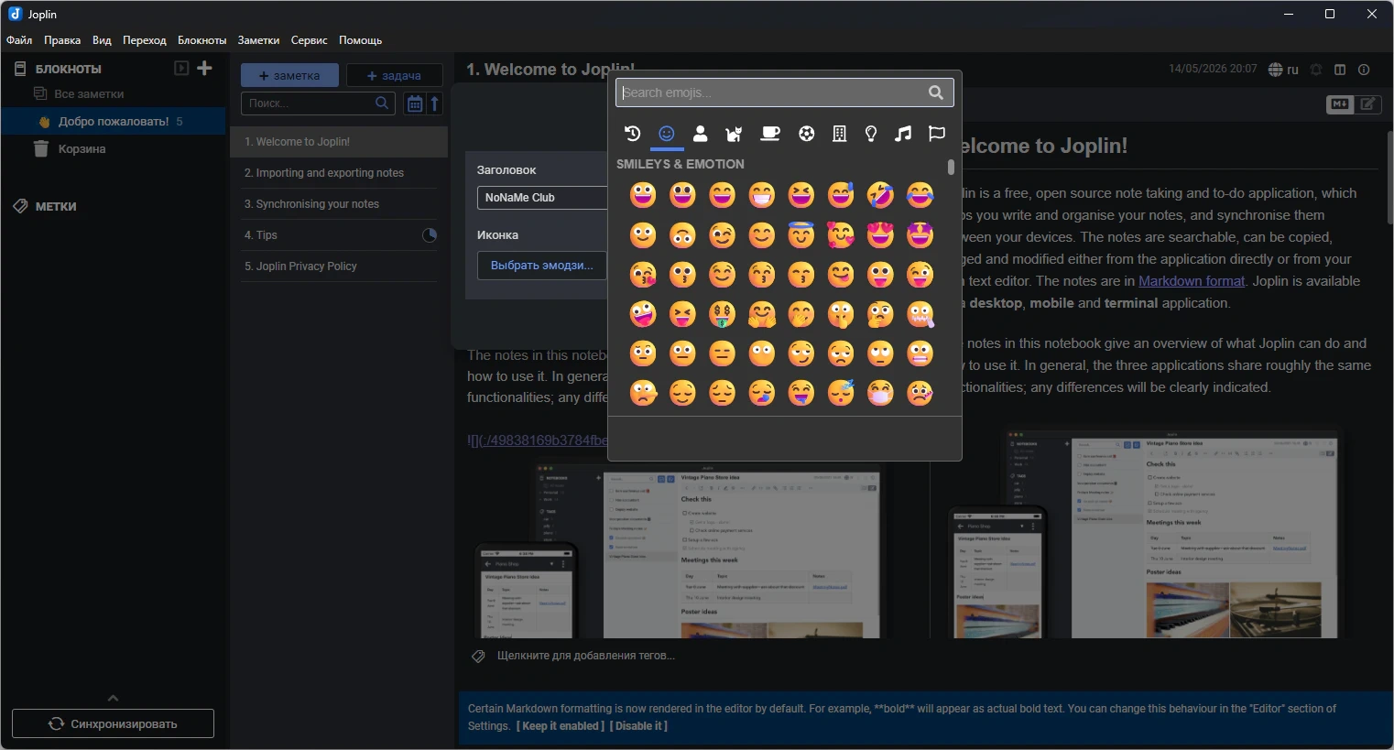Click the 'Выбрать эмодзи...' button

tap(542, 266)
